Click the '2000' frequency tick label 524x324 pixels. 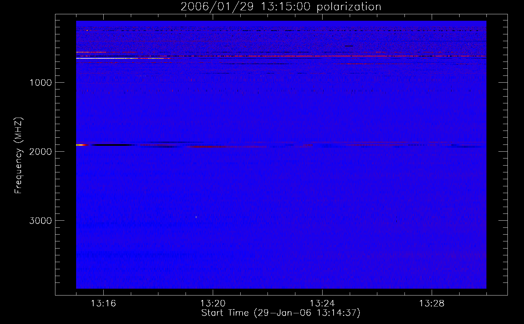point(40,152)
